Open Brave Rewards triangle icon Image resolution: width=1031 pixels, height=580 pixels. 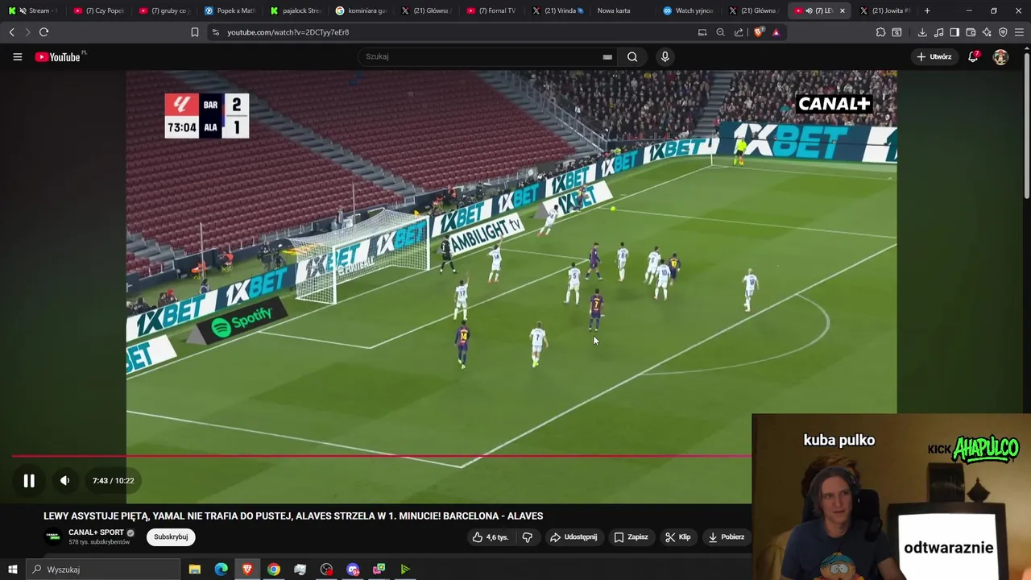(x=776, y=32)
